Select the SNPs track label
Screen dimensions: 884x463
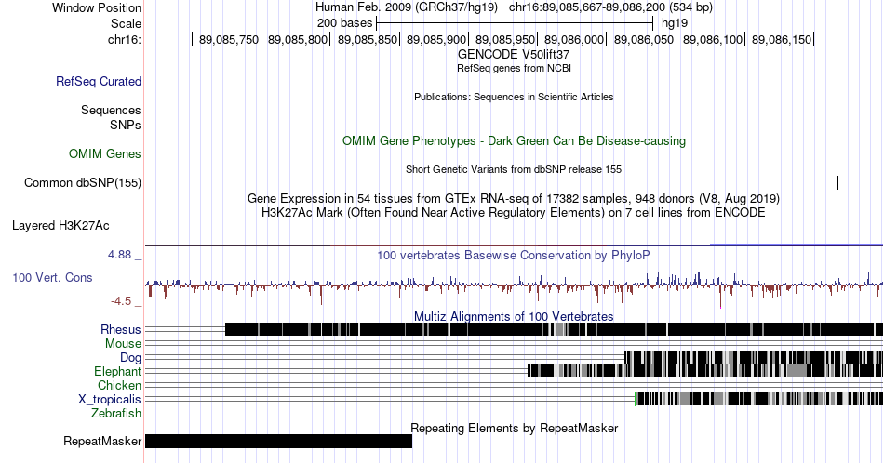pyautogui.click(x=126, y=125)
